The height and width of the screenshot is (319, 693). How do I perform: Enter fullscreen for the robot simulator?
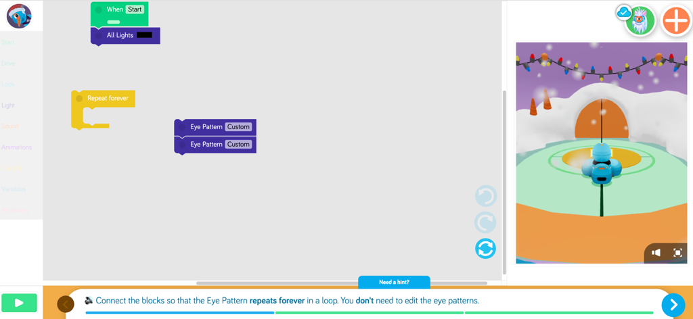coord(677,253)
